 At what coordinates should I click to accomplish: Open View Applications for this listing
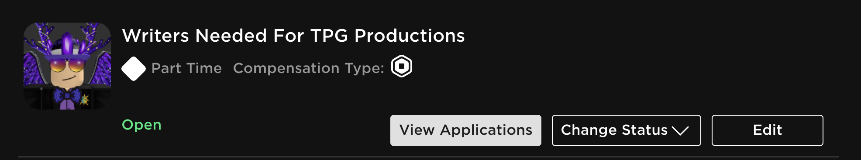(465, 130)
